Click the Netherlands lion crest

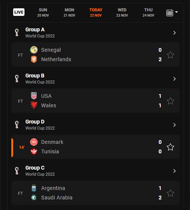pos(34,59)
